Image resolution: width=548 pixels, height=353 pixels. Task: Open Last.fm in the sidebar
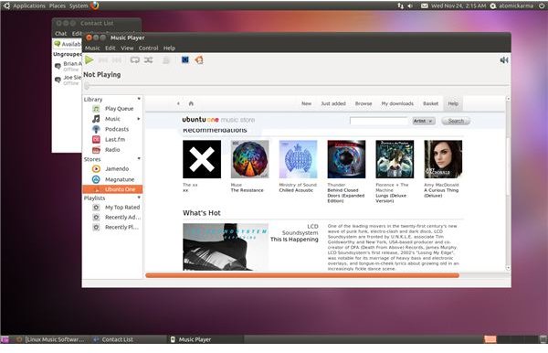115,139
